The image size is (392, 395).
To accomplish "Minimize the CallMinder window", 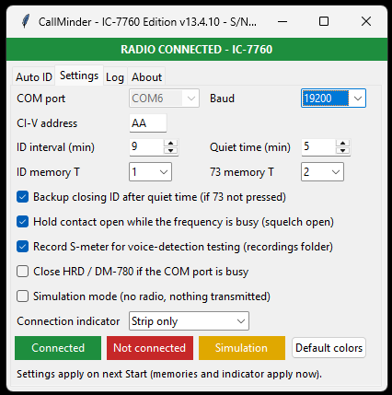I will point(282,22).
